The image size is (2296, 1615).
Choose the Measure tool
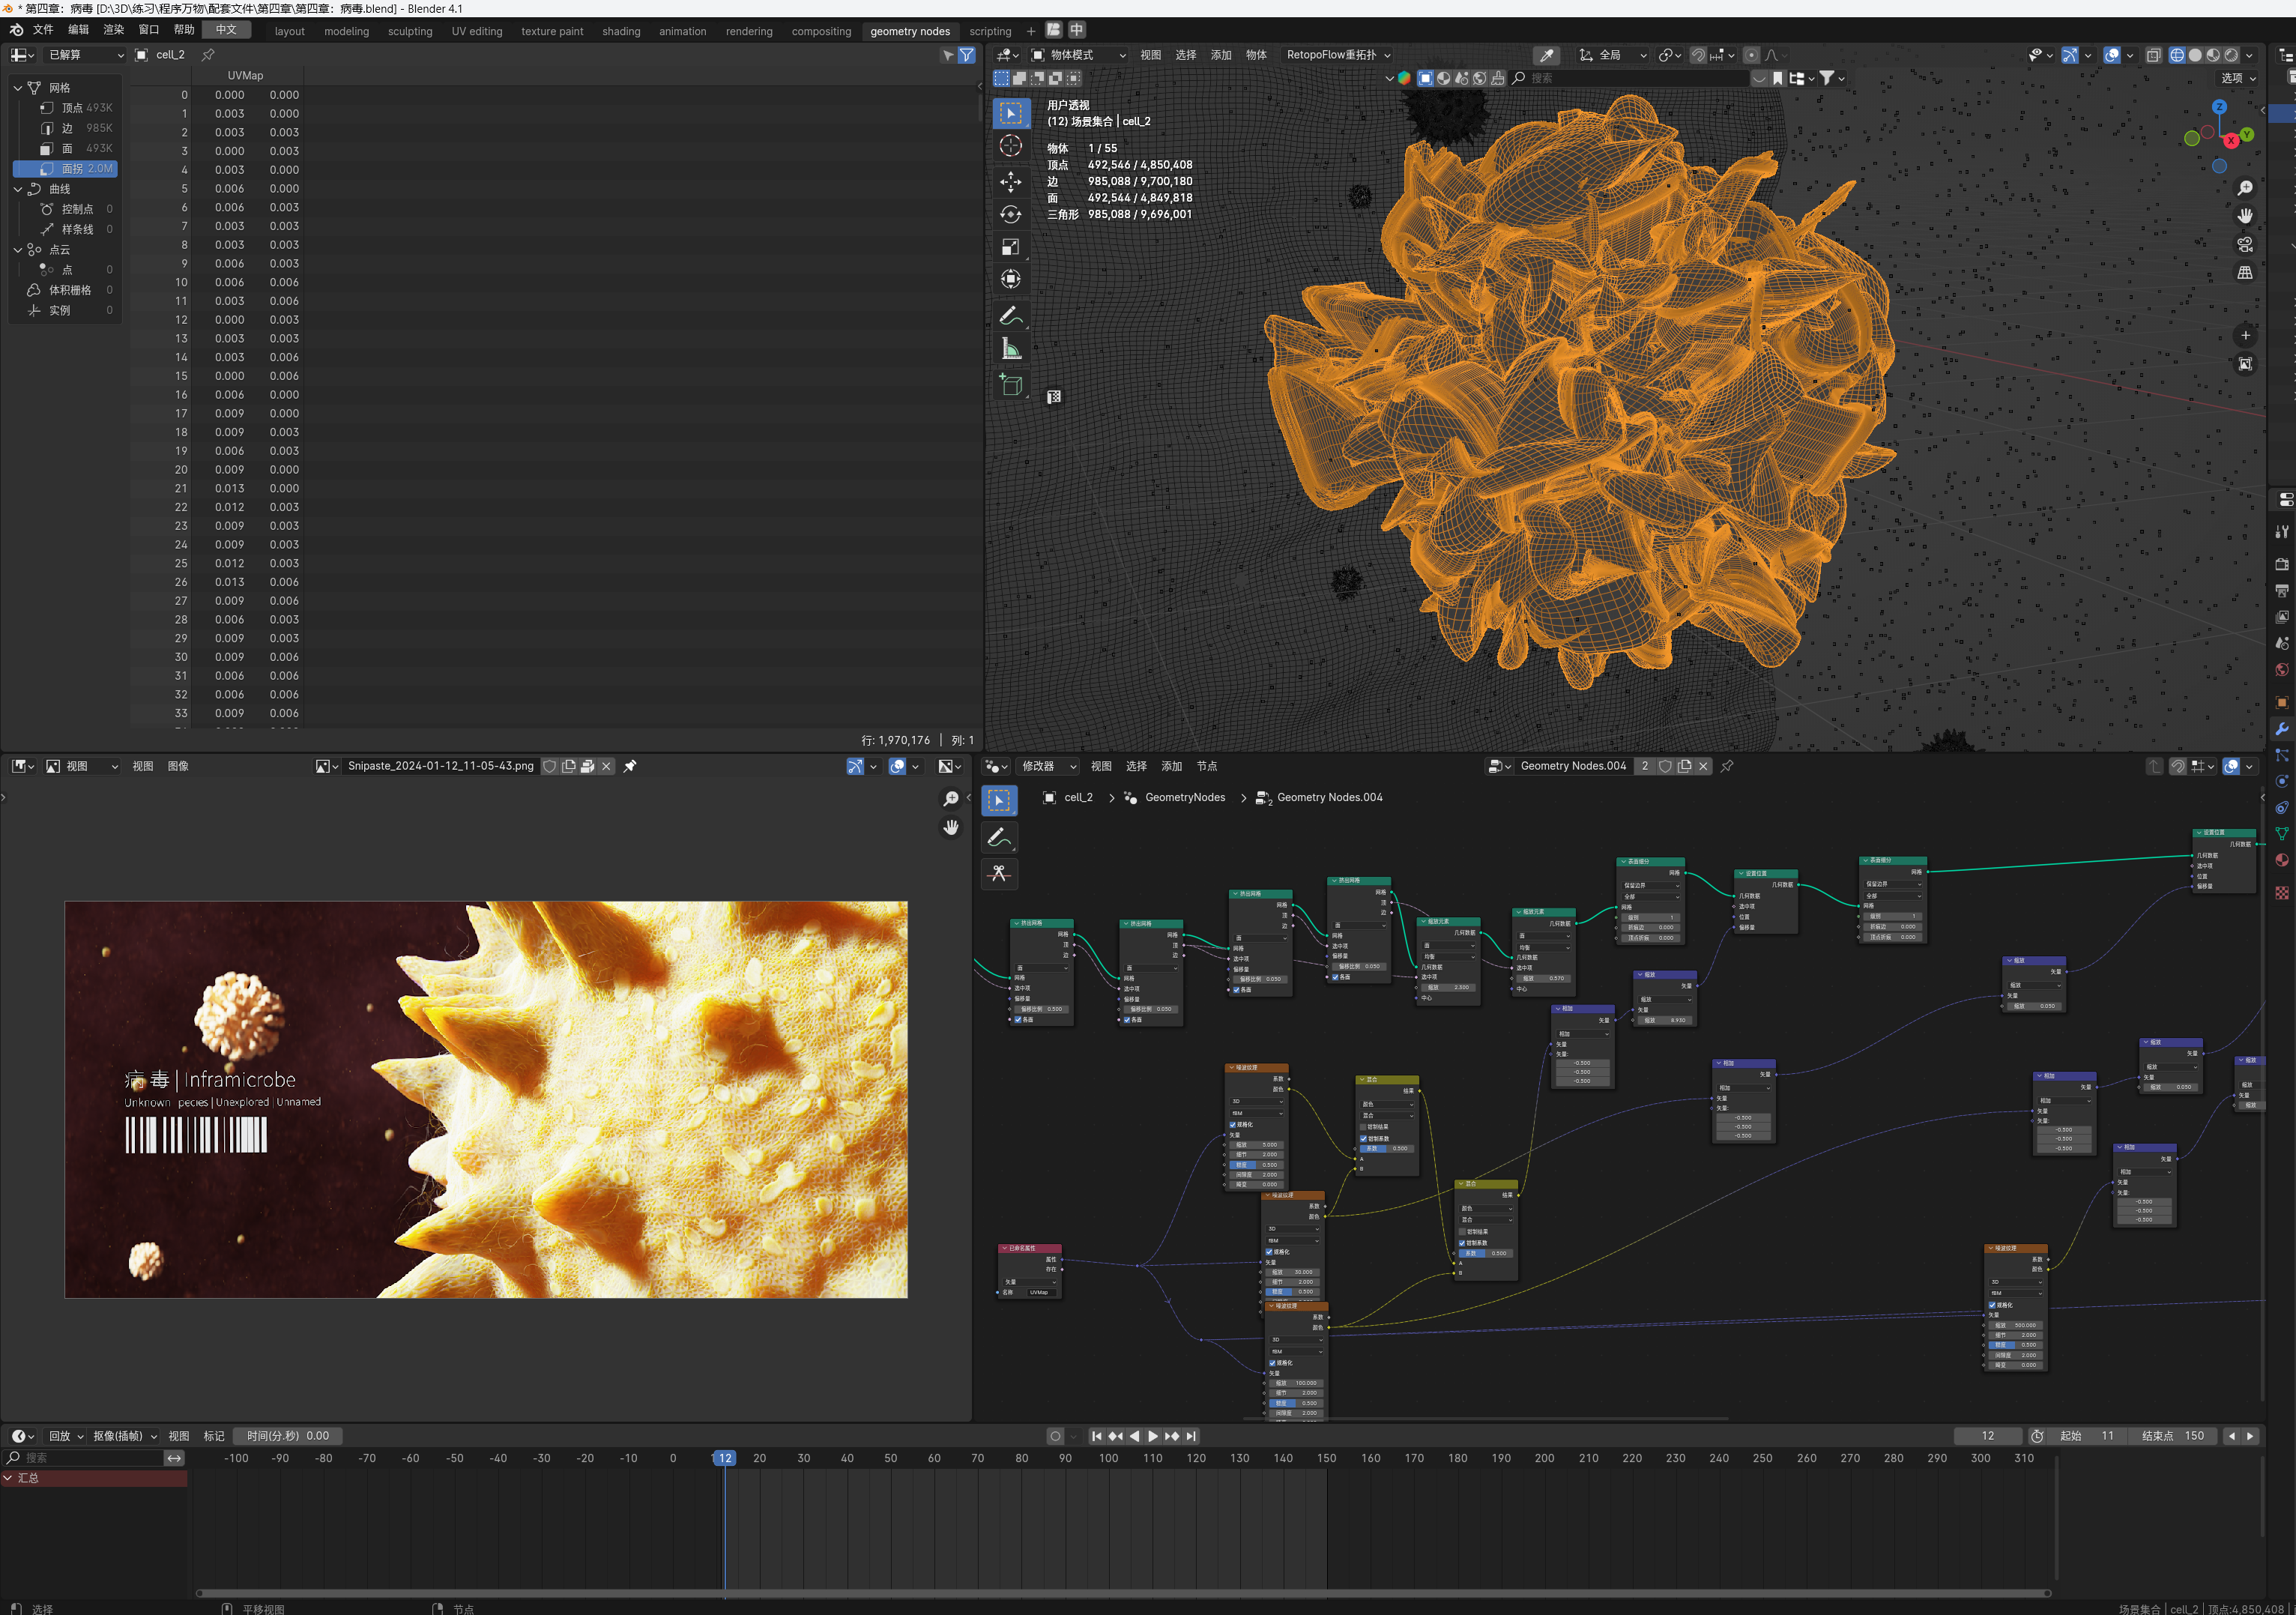(1011, 349)
